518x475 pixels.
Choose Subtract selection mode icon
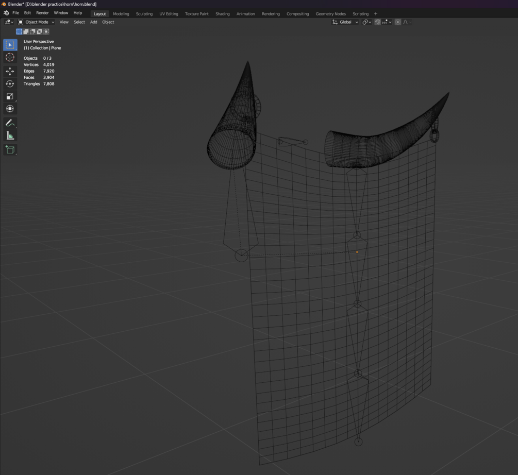point(32,32)
